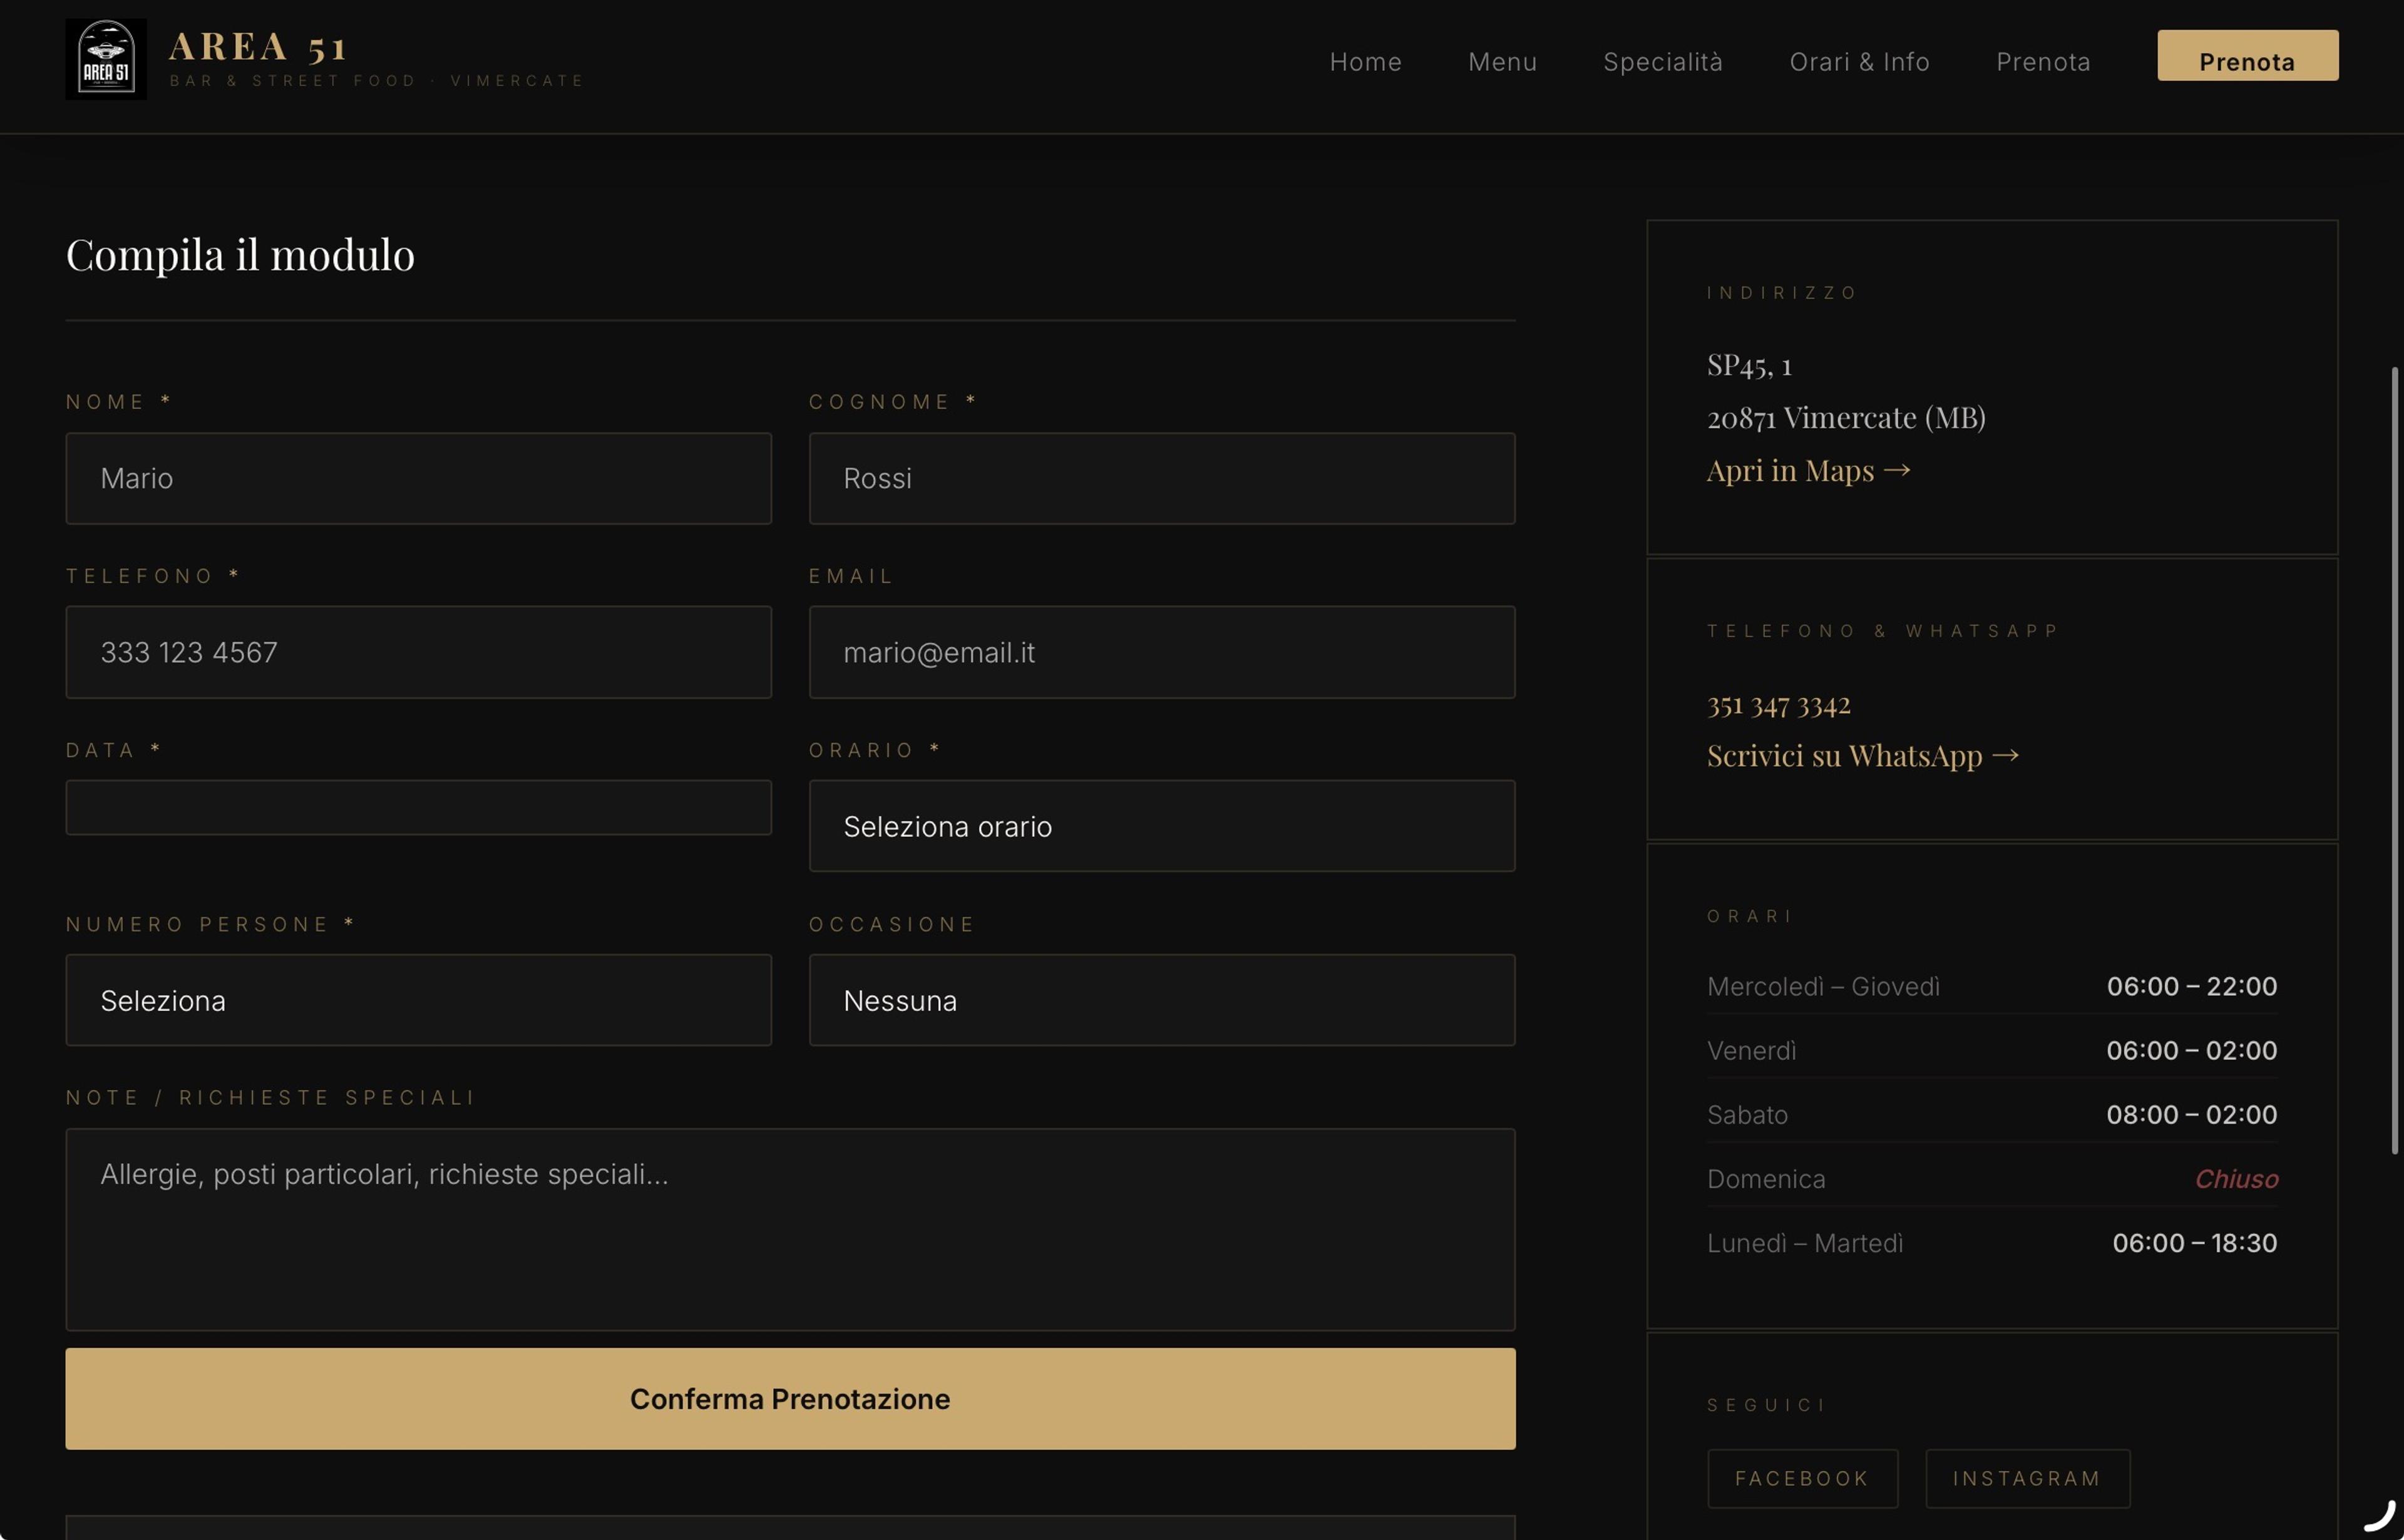Click the Email input field
The height and width of the screenshot is (1540, 2404).
[1161, 652]
